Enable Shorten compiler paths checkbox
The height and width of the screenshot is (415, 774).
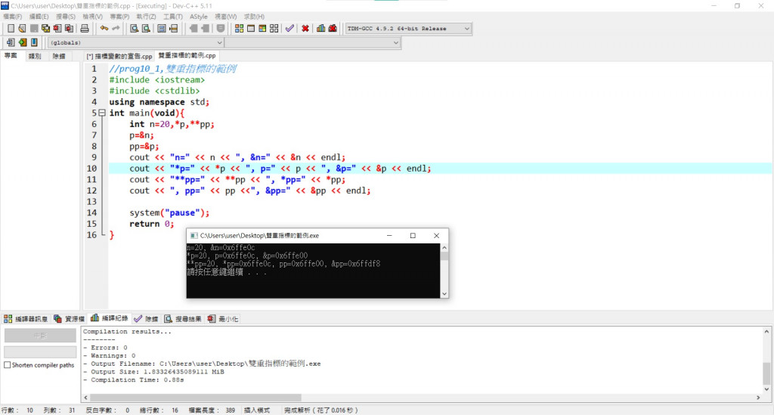[8, 365]
